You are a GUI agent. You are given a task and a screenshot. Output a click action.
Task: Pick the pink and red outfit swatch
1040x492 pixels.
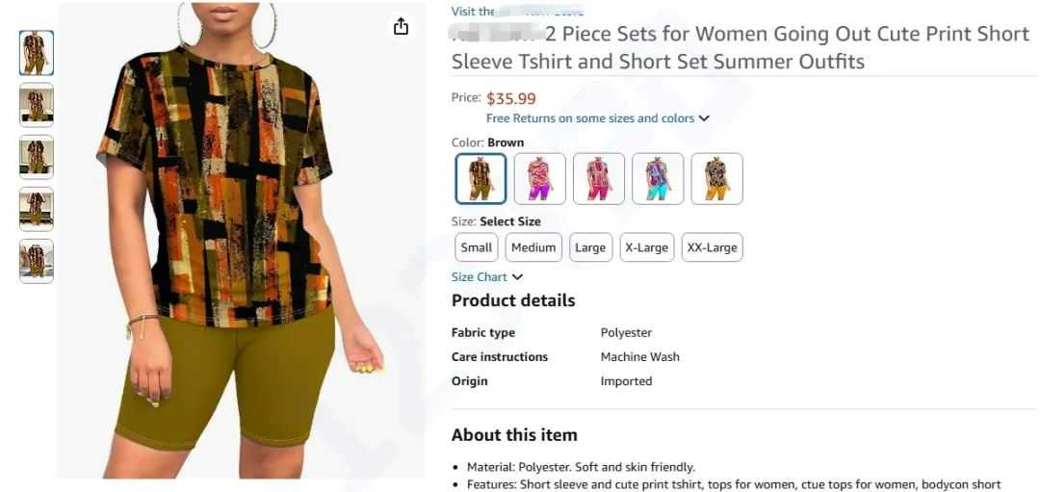[599, 179]
